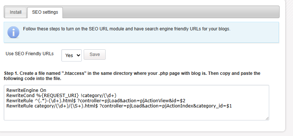Click the "Follow these steps" info message
The image size is (293, 136).
(127, 29)
